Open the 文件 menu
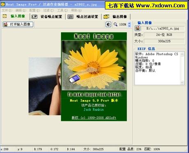Image resolution: width=189 pixels, height=153 pixels. click(x=7, y=10)
